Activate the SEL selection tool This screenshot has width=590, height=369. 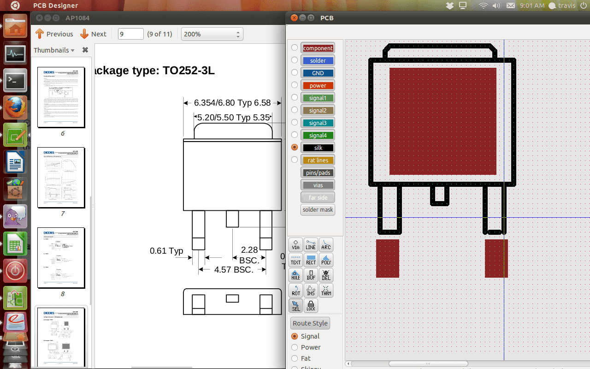(295, 306)
